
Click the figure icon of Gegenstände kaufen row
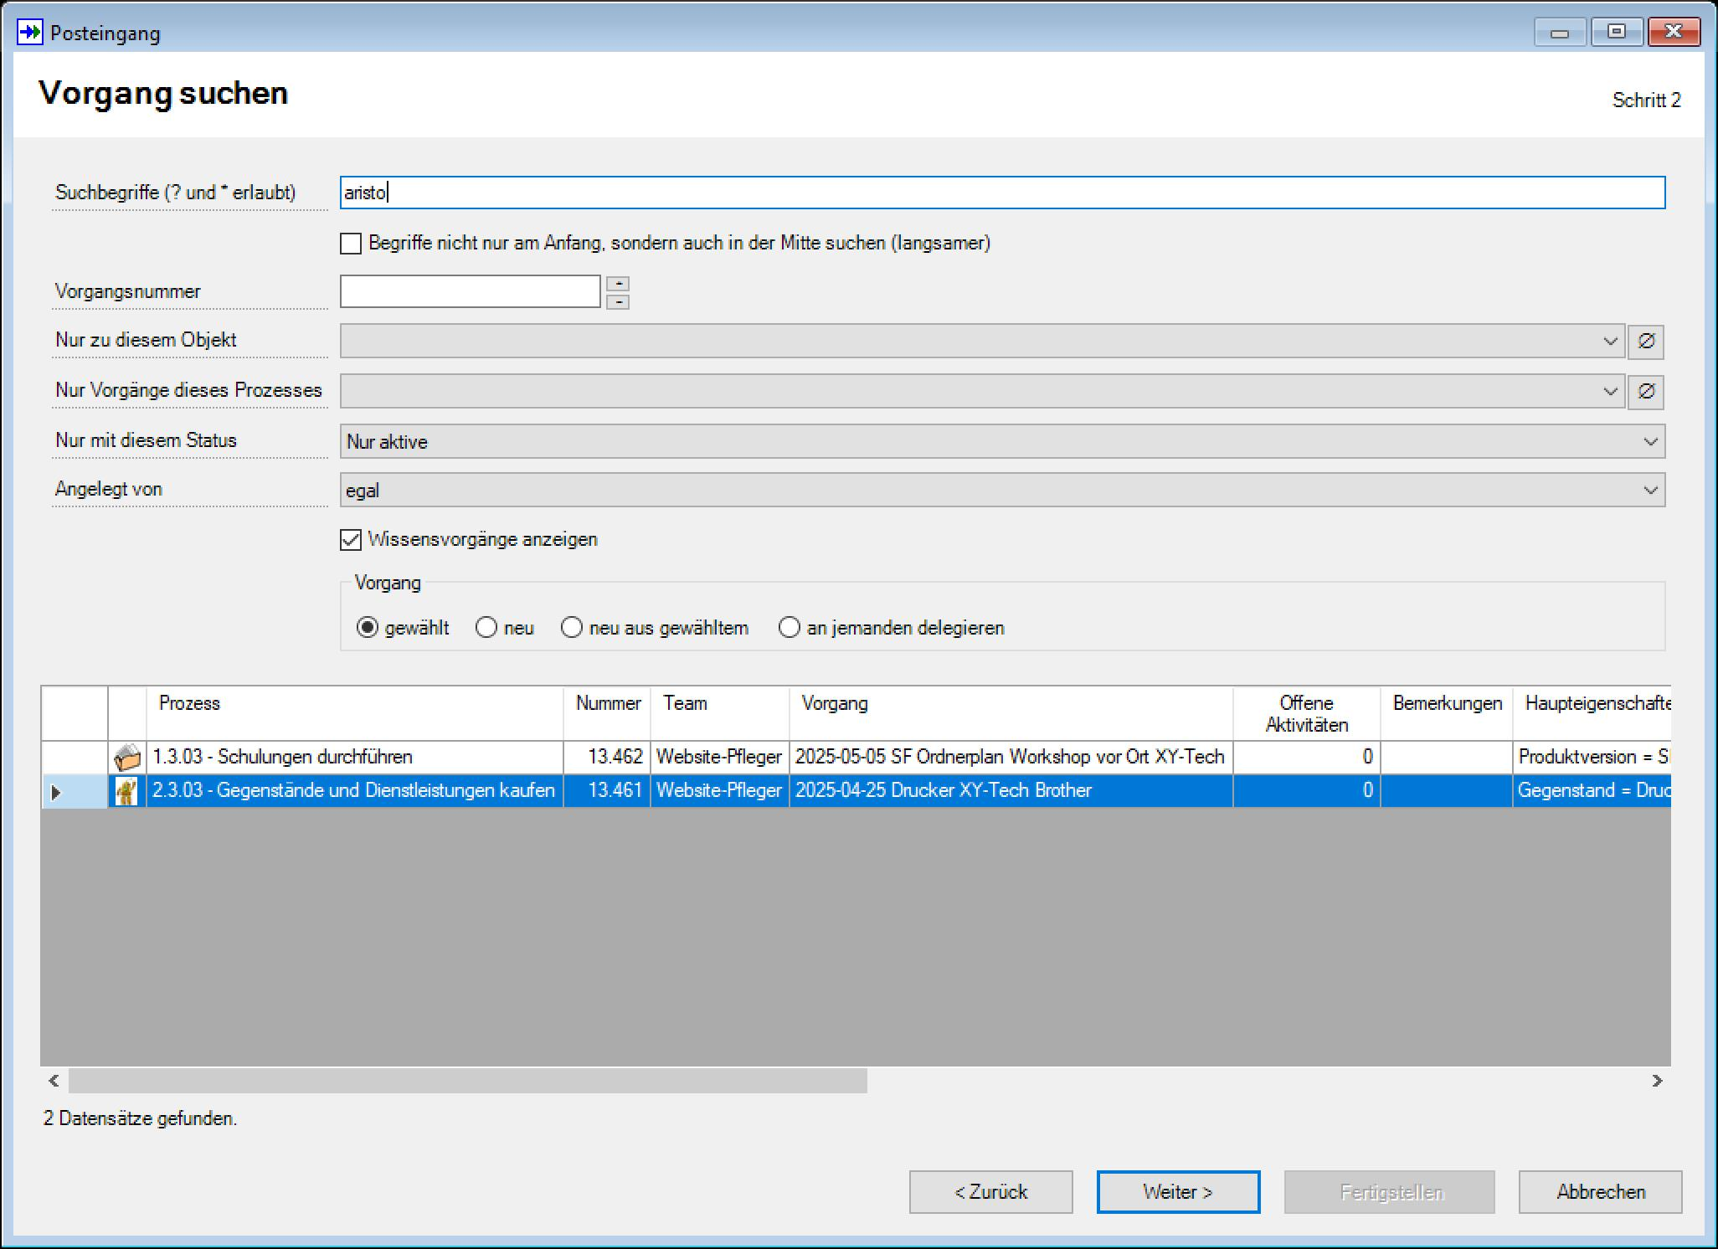[127, 791]
